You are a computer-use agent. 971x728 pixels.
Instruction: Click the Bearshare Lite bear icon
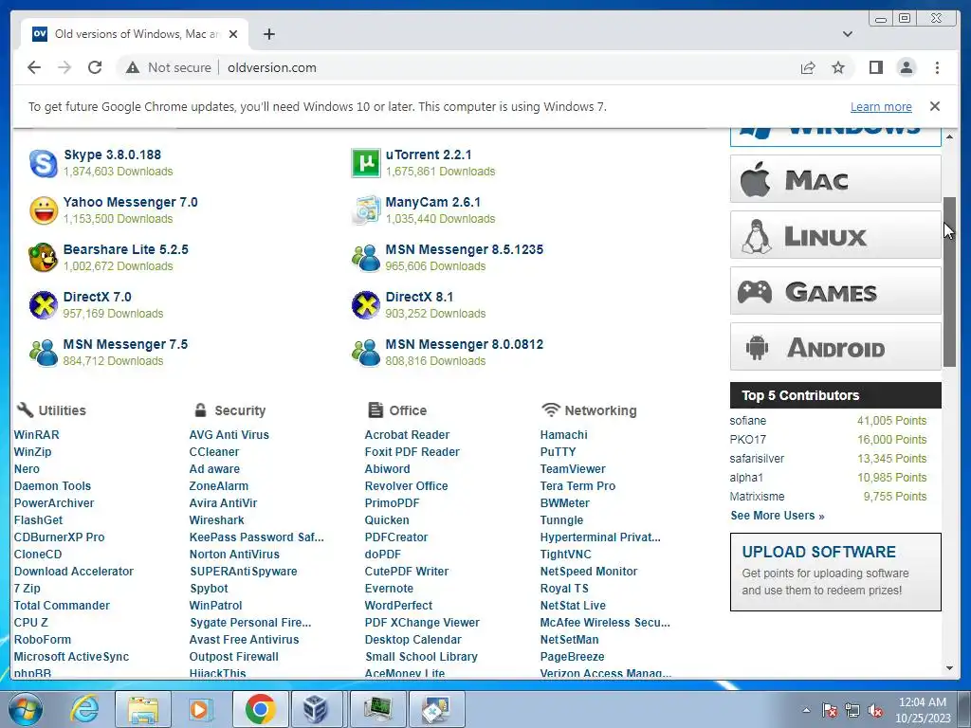(44, 258)
